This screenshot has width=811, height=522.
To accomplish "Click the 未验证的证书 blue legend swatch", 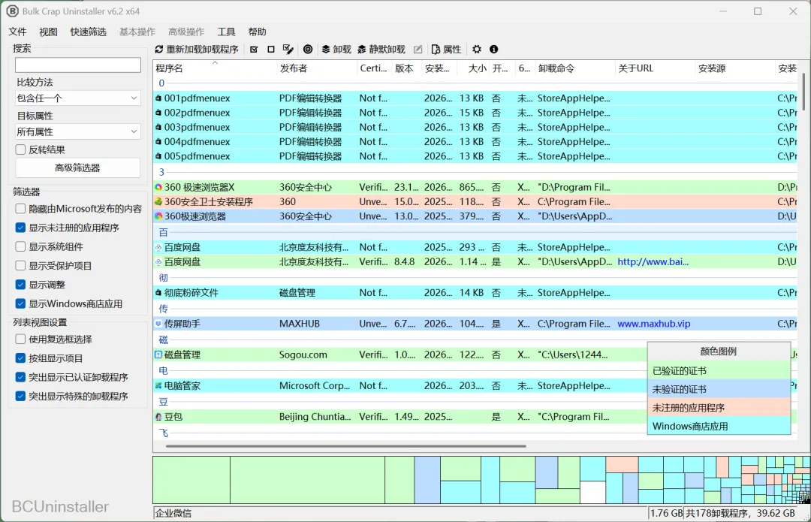I will [x=719, y=389].
